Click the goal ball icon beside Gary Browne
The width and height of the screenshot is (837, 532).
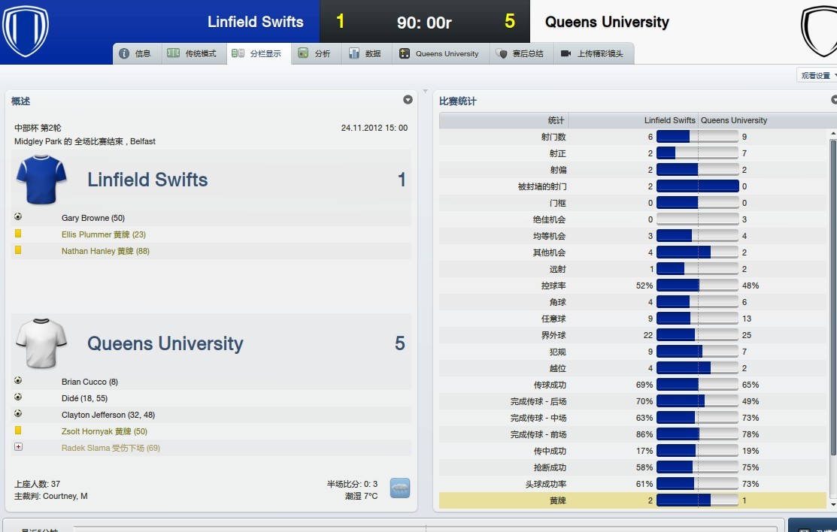coord(18,217)
